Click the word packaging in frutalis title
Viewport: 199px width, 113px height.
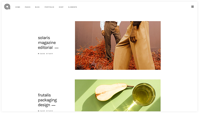(x=47, y=100)
